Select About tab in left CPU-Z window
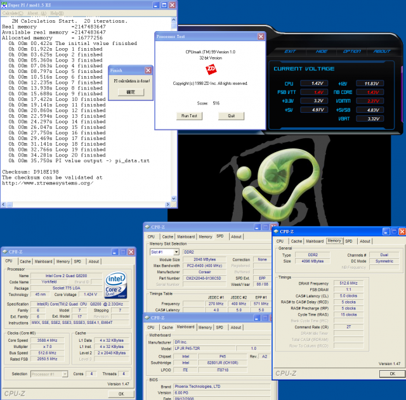 pos(93,262)
